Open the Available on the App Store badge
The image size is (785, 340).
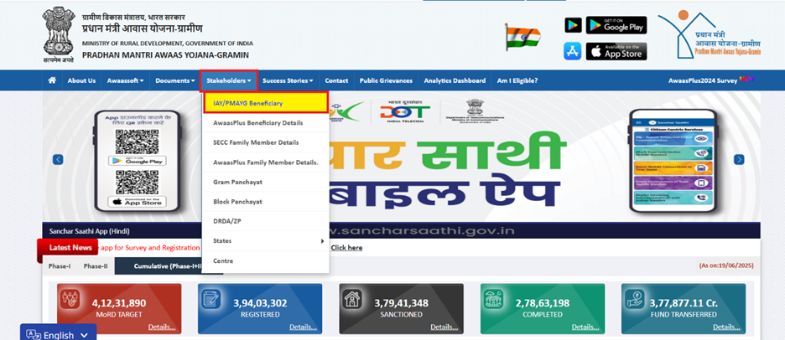point(616,51)
